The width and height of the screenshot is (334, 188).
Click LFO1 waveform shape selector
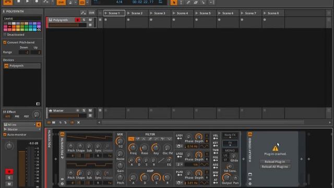204,146
